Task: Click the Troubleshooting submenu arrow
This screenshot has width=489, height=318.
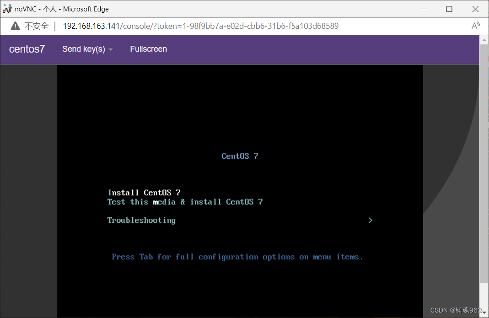Action: pos(370,221)
